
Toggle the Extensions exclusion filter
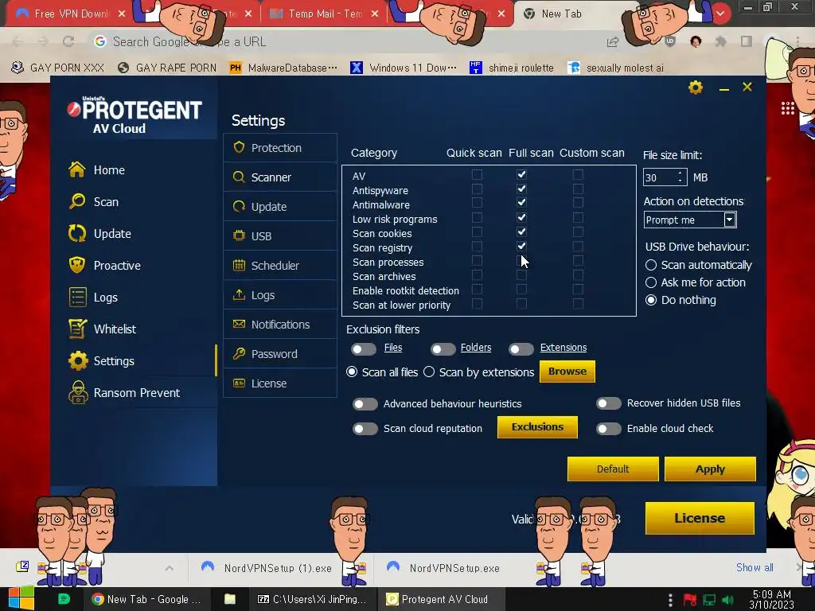tap(521, 349)
